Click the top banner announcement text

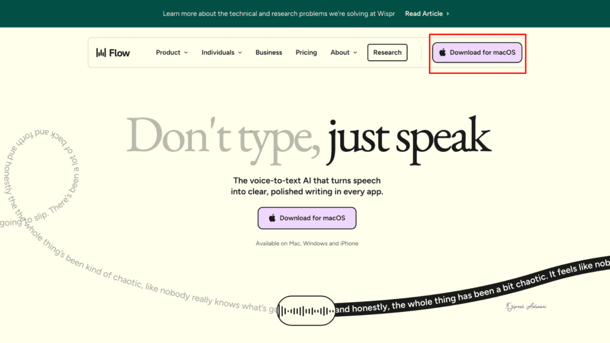(279, 14)
